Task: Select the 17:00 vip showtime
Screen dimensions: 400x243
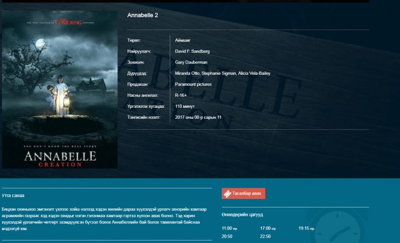Action: point(268,228)
